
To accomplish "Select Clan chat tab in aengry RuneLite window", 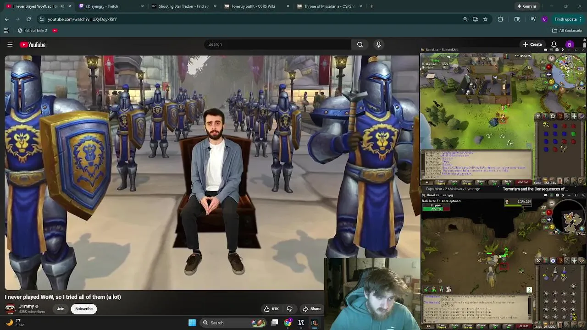I will pos(495,326).
